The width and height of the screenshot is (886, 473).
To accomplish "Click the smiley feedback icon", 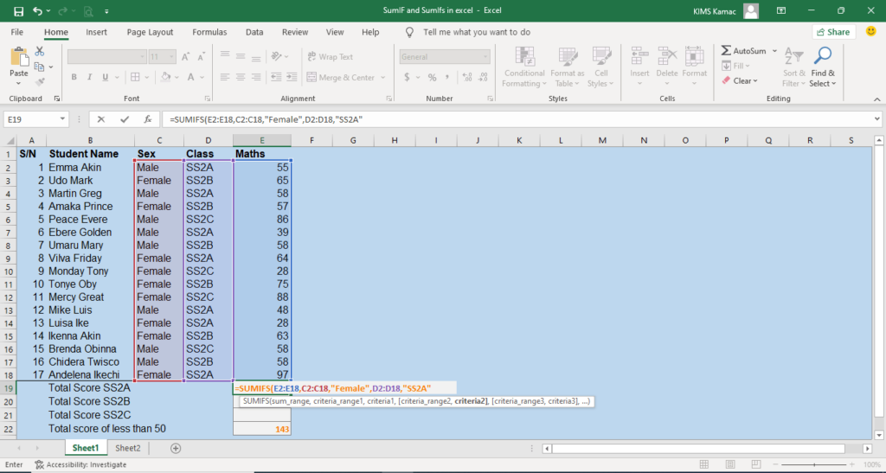I will [x=870, y=32].
